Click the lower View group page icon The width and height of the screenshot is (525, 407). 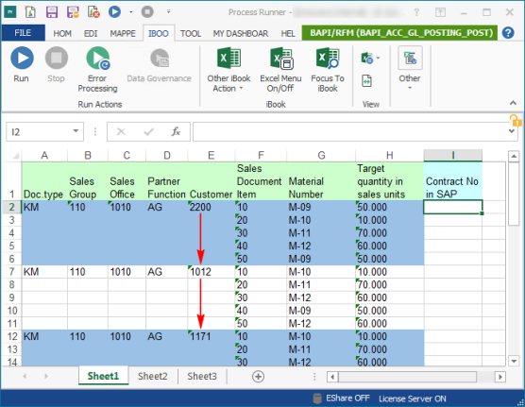[x=366, y=80]
